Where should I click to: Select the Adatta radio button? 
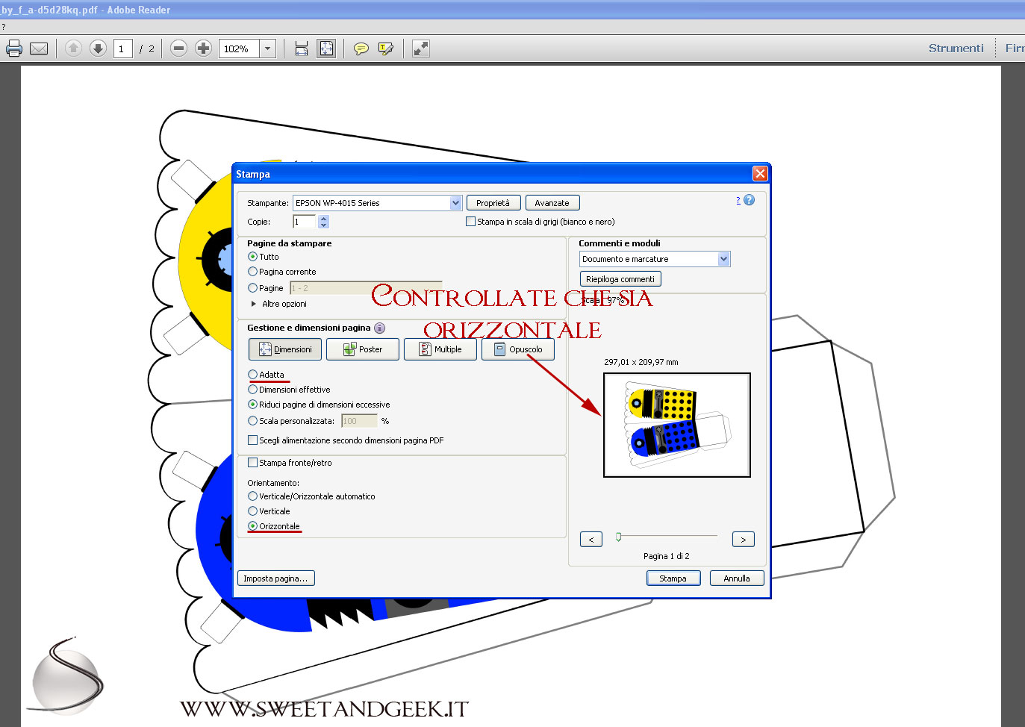(253, 375)
